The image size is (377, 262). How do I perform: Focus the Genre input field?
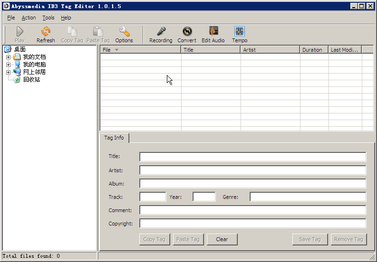click(308, 196)
